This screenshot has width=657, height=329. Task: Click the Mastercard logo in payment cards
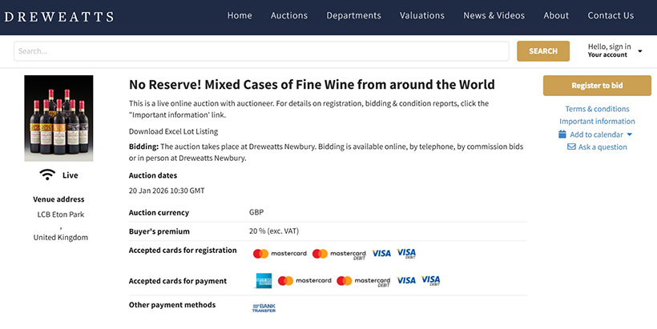[x=304, y=281]
